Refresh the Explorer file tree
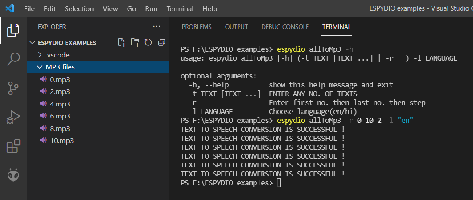Viewport: 473px width, 200px height. pos(148,42)
